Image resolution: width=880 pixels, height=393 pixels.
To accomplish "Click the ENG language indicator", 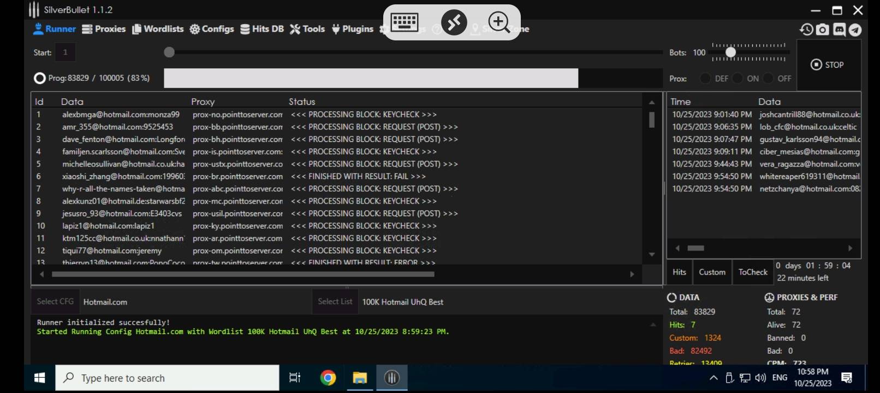I will [780, 378].
